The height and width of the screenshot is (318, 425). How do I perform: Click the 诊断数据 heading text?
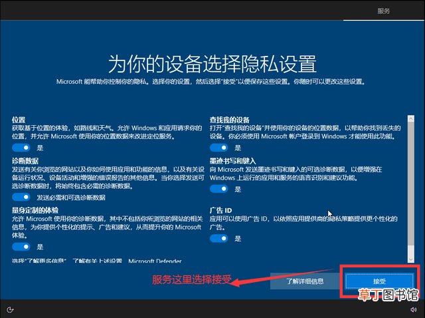25,161
